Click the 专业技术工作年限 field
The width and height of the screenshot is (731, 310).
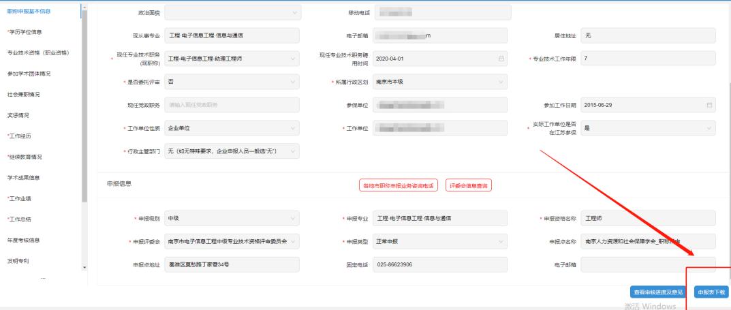(648, 59)
